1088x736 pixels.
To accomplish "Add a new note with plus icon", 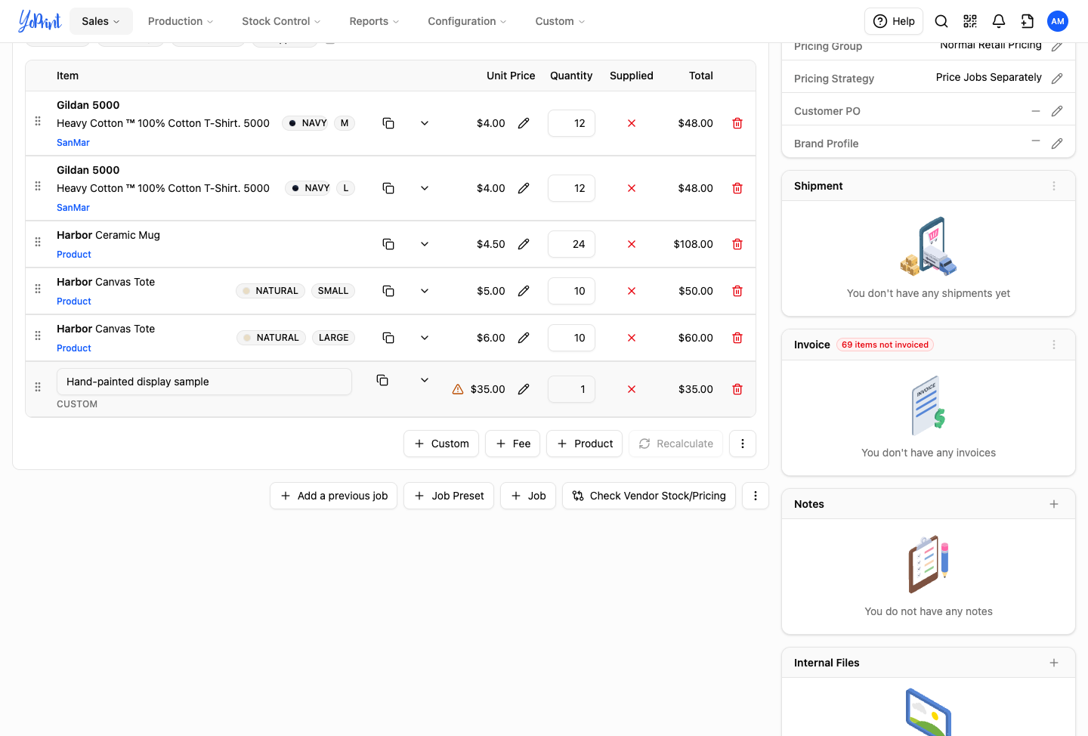I will [1054, 504].
